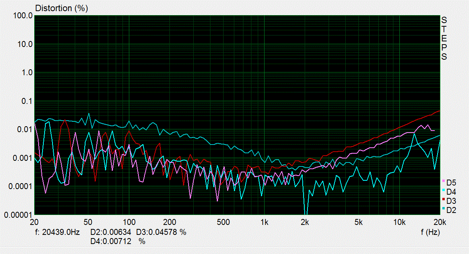Image resolution: width=469 pixels, height=254 pixels.
Task: Click the 'D3:0.04578 %' readout value
Action: 161,232
